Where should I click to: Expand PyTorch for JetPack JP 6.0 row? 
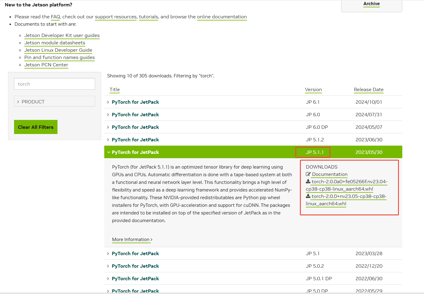[x=253, y=114]
